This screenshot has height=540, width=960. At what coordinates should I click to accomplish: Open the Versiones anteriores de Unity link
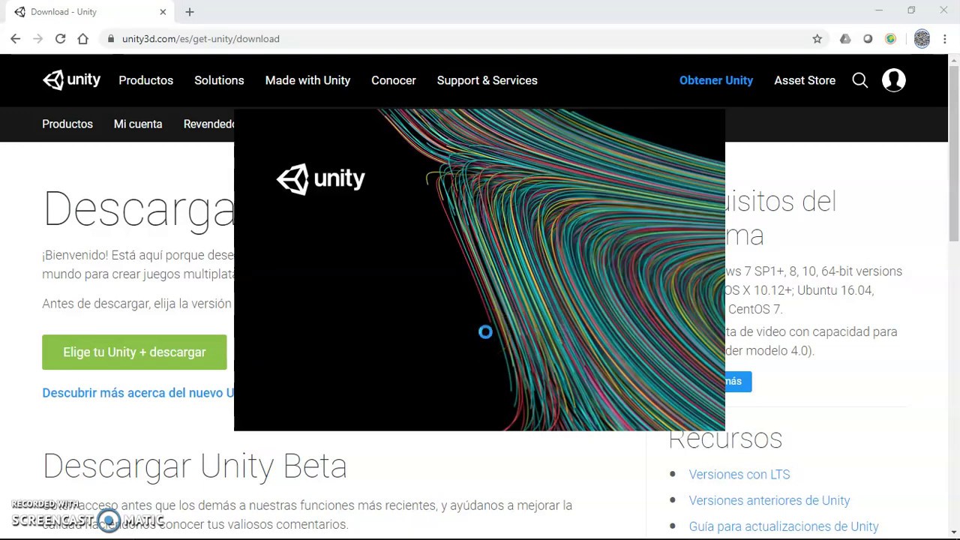(769, 500)
